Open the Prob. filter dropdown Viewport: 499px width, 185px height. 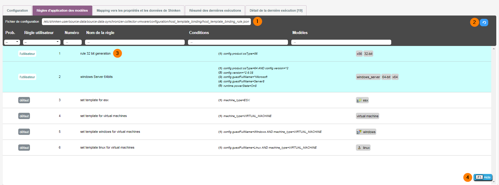click(x=12, y=42)
